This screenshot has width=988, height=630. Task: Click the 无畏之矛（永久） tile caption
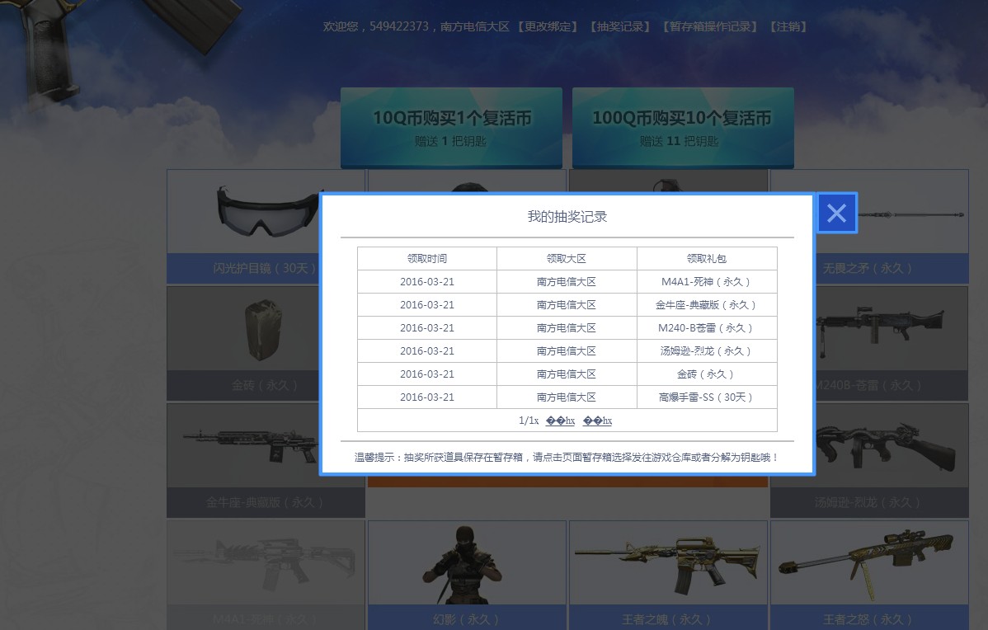868,268
